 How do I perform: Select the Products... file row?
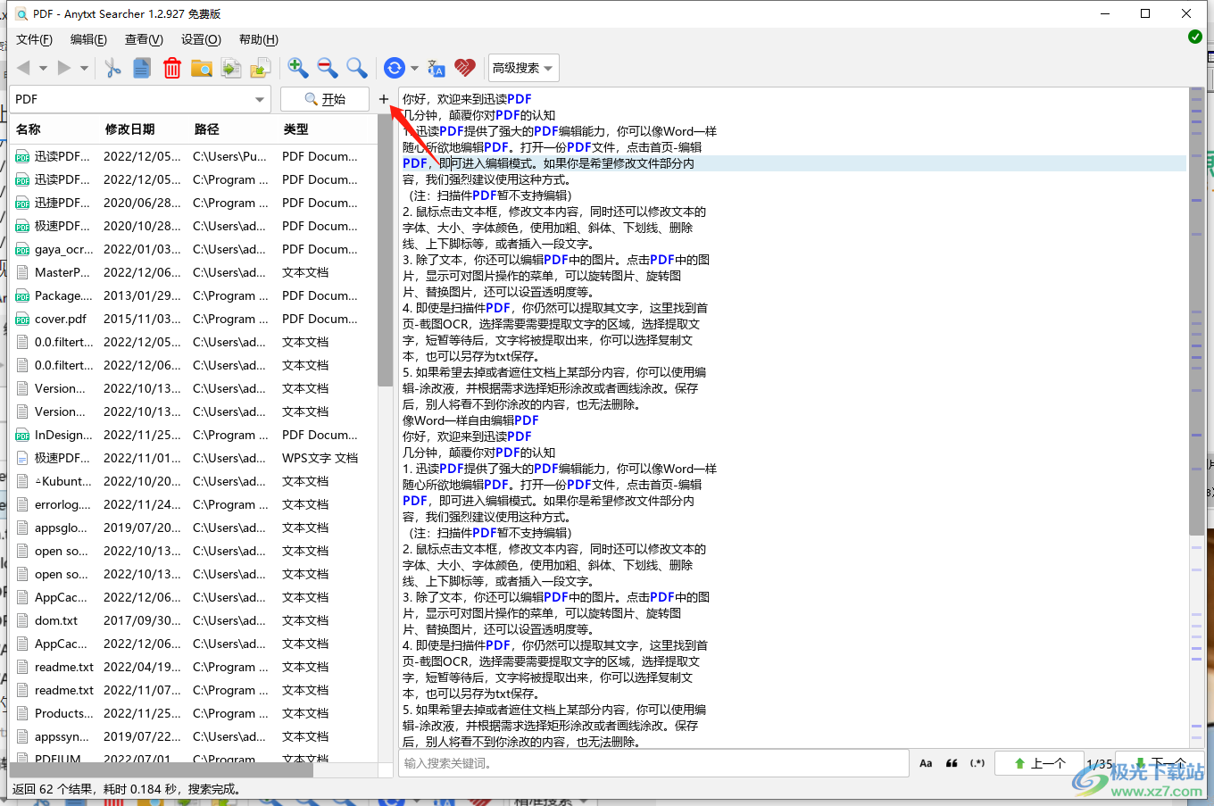click(193, 713)
